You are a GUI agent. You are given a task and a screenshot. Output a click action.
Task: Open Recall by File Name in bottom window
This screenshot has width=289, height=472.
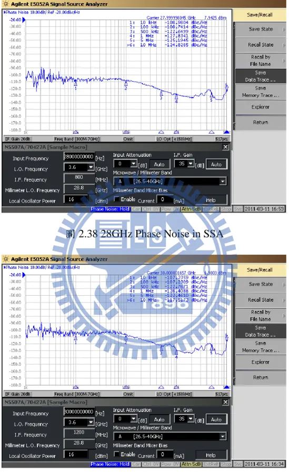coord(261,316)
